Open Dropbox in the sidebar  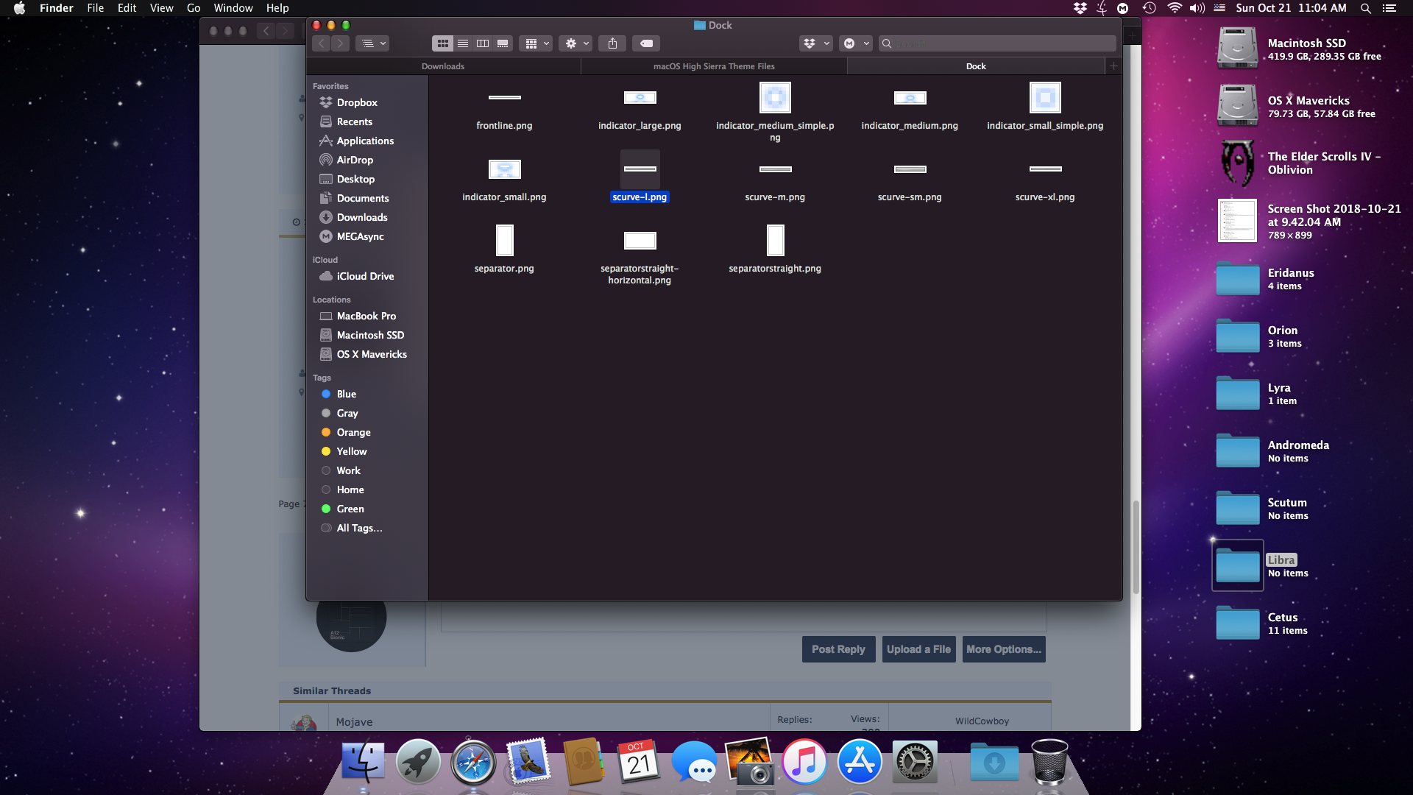coord(357,102)
